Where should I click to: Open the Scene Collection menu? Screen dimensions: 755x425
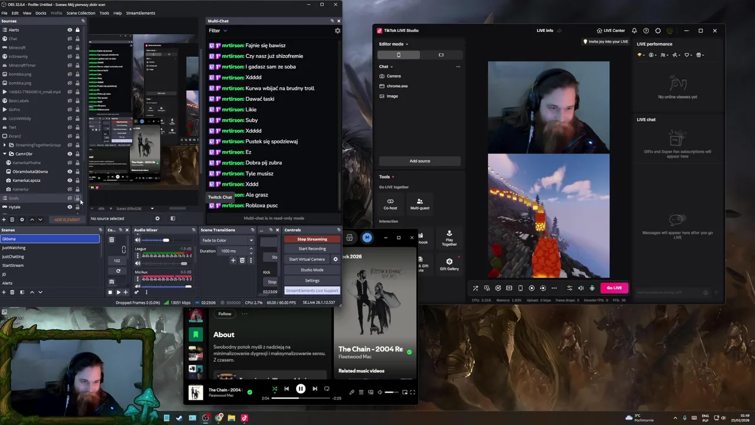81,13
